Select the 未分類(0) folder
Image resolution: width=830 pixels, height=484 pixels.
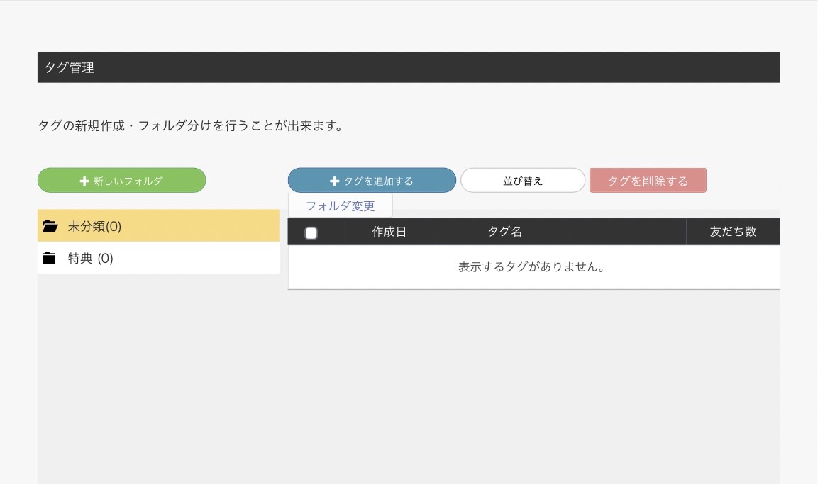(x=158, y=226)
